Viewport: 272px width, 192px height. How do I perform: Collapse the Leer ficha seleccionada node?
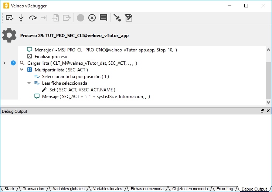[x=30, y=83]
